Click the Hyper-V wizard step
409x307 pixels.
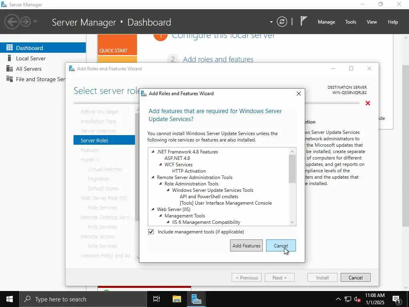click(x=90, y=160)
